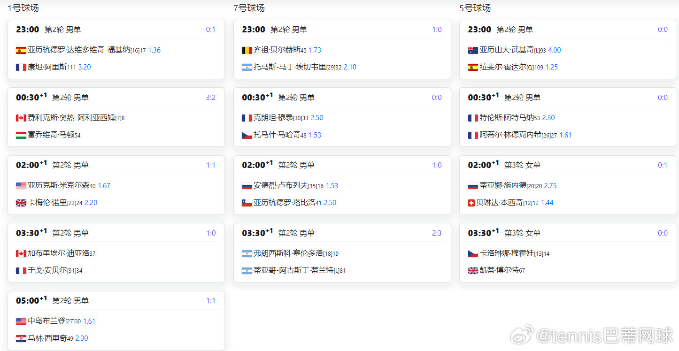This screenshot has height=351, width=679.
Task: Click the Switzerland flag next to 贝琳达·本西奇
Action: tap(471, 203)
